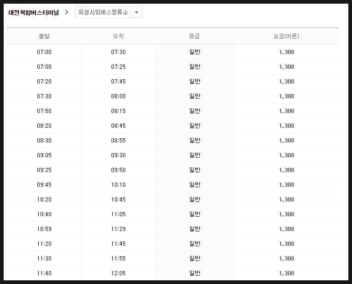Click the 1,300 fare in the 08:20 row
352x284 pixels.
[287, 125]
